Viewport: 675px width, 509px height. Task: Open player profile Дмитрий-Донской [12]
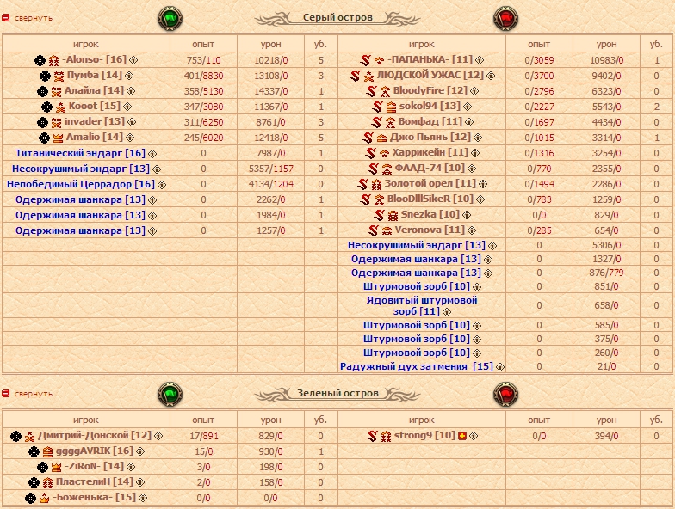(95, 435)
